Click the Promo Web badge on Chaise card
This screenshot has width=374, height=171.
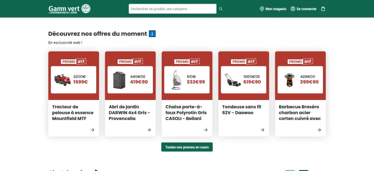tap(187, 61)
